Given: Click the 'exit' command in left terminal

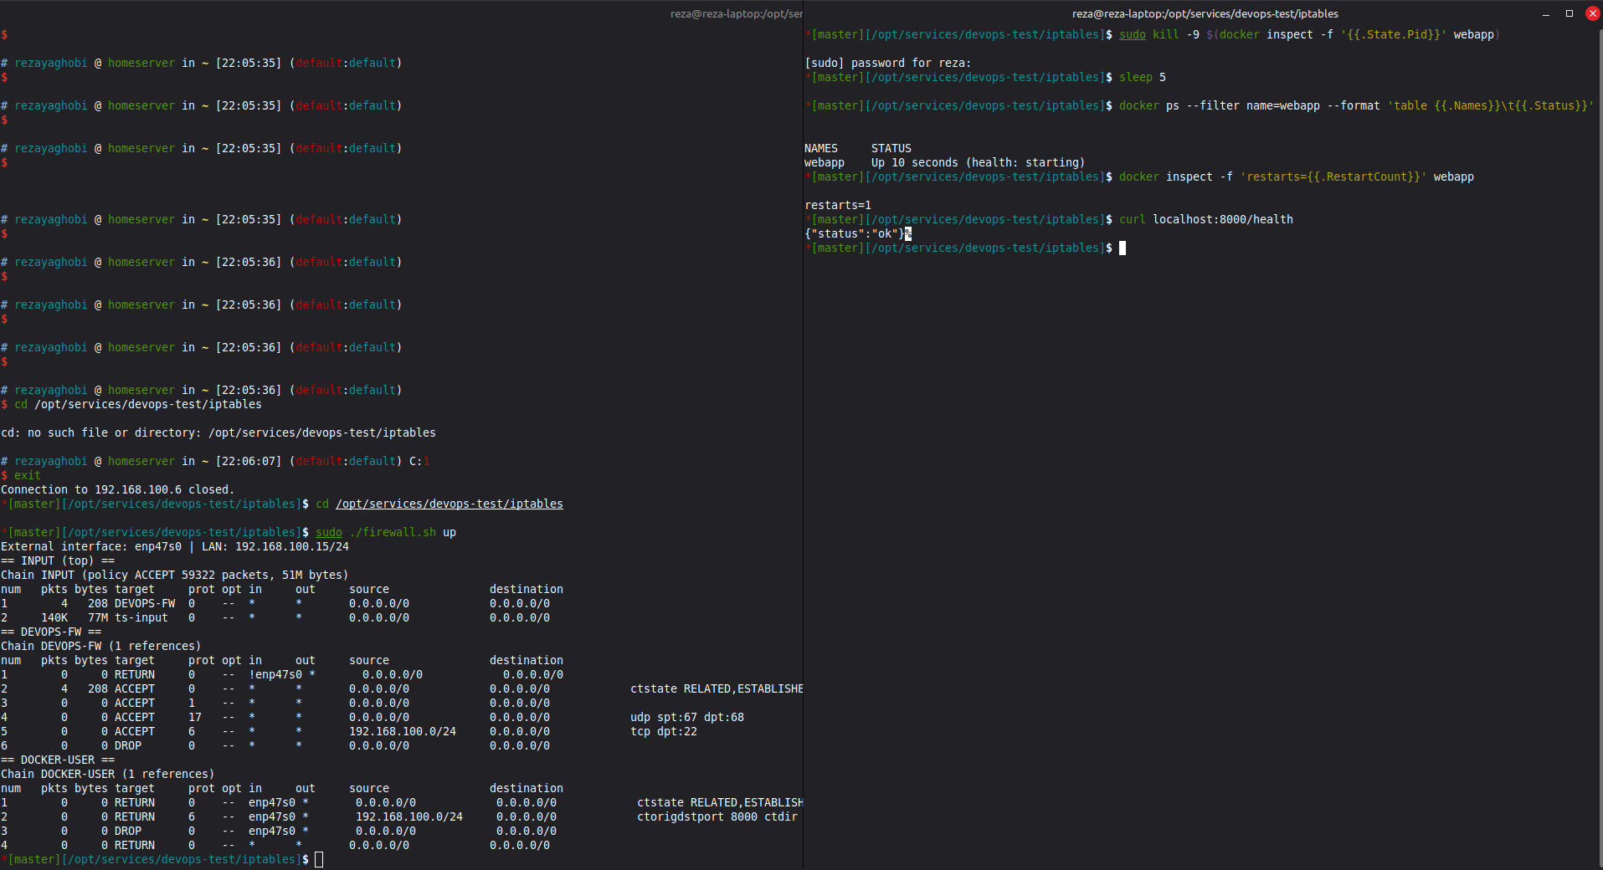Looking at the screenshot, I should point(27,475).
